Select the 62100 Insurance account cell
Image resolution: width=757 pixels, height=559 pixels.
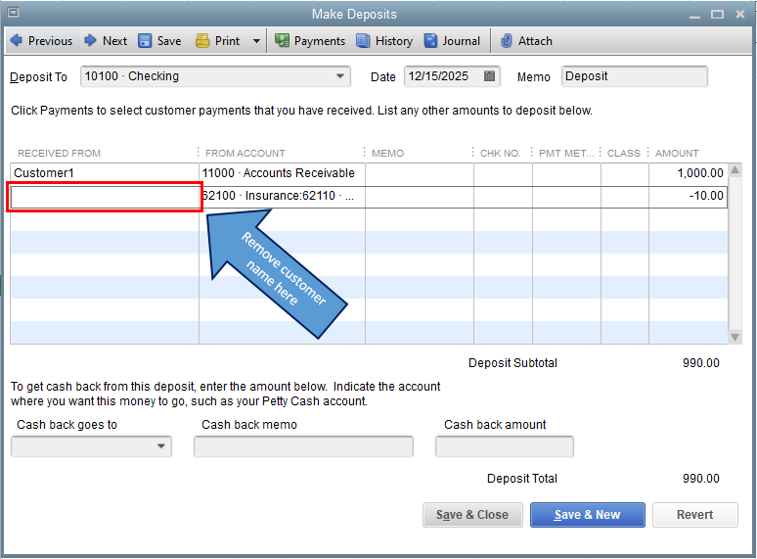point(282,196)
